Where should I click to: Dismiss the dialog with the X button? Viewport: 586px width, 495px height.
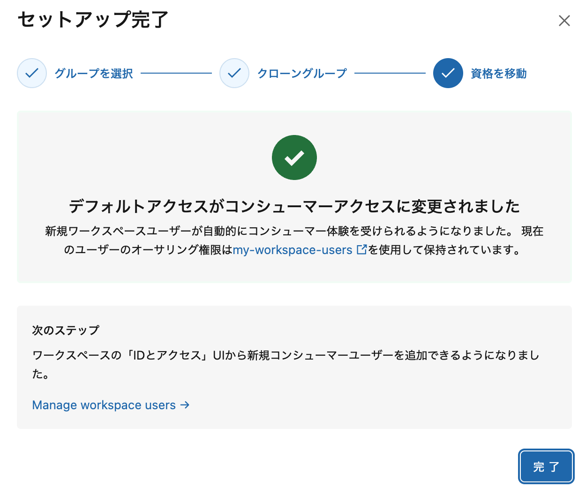tap(564, 21)
